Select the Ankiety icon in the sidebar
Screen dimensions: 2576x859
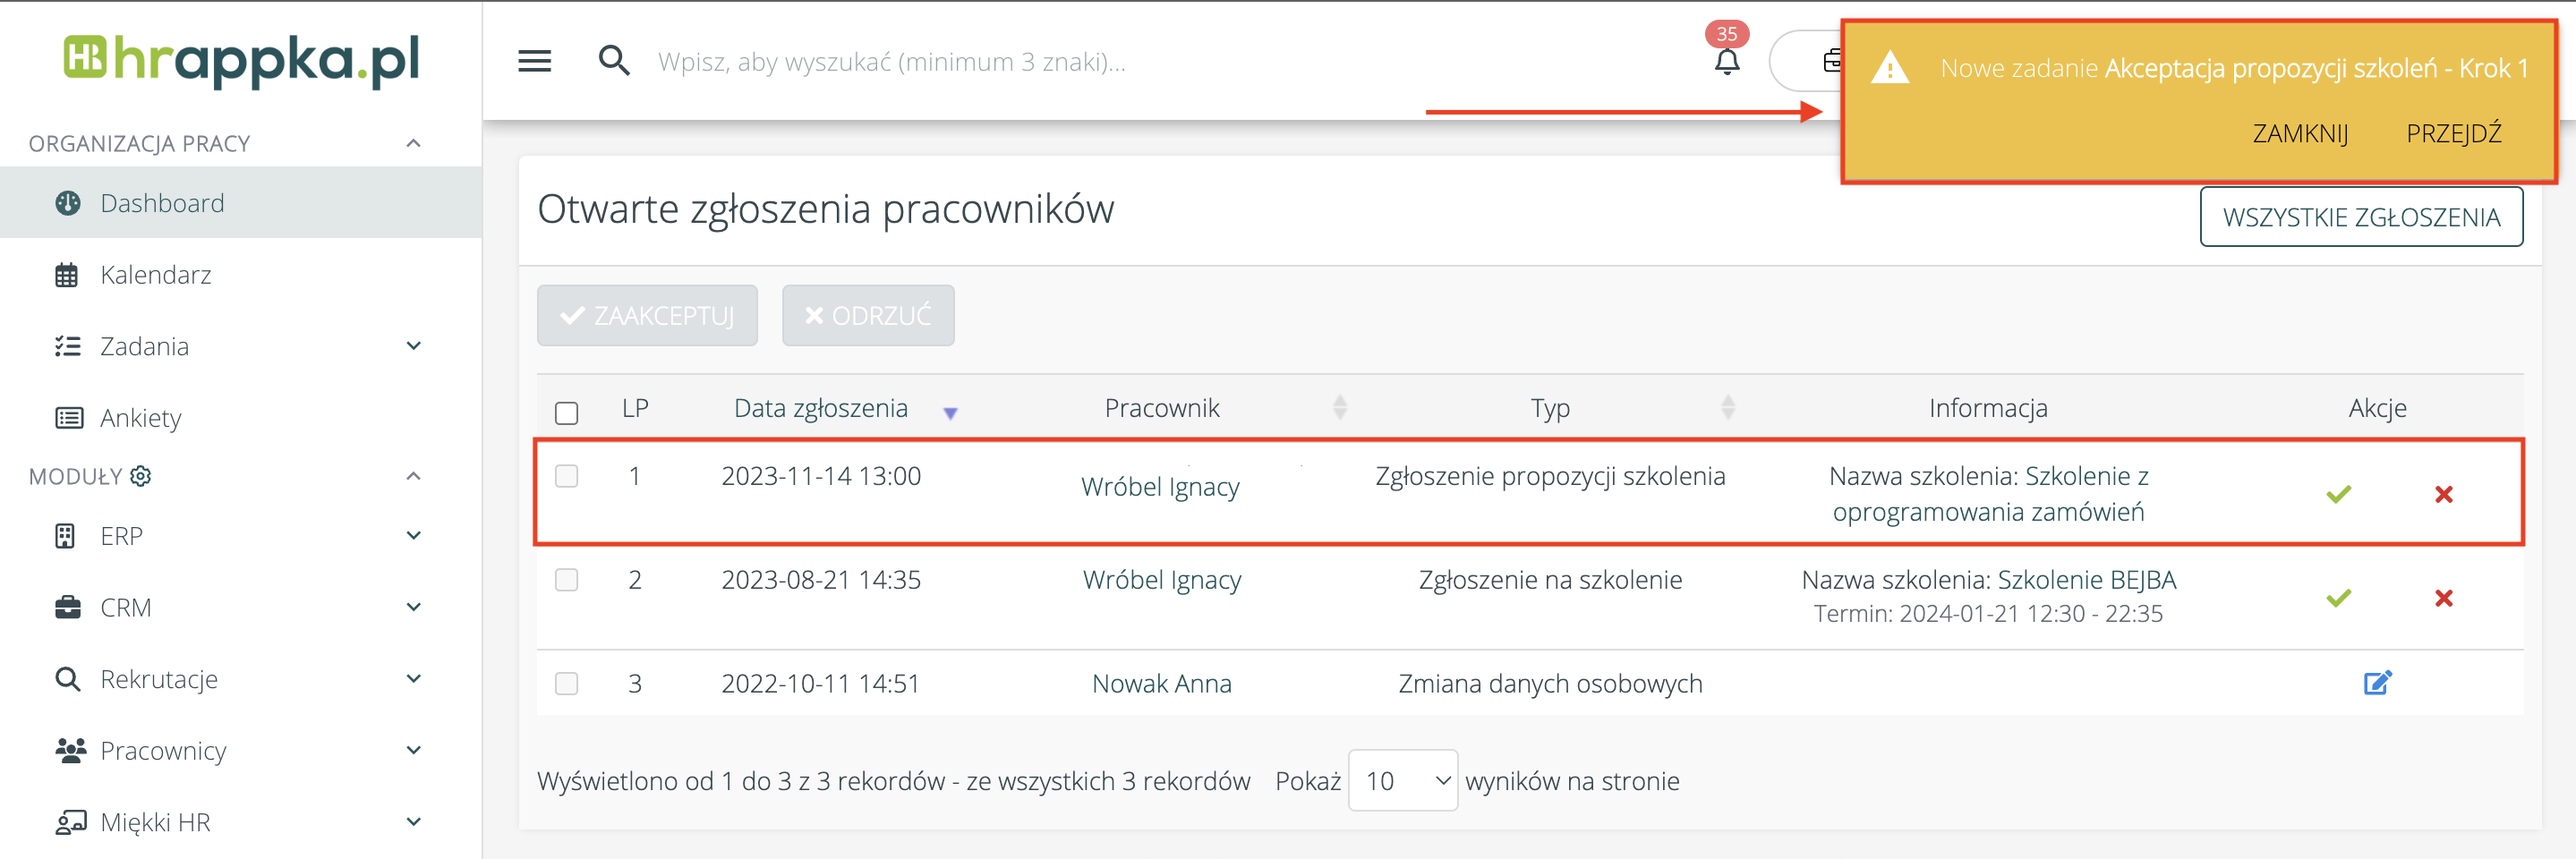coord(67,417)
